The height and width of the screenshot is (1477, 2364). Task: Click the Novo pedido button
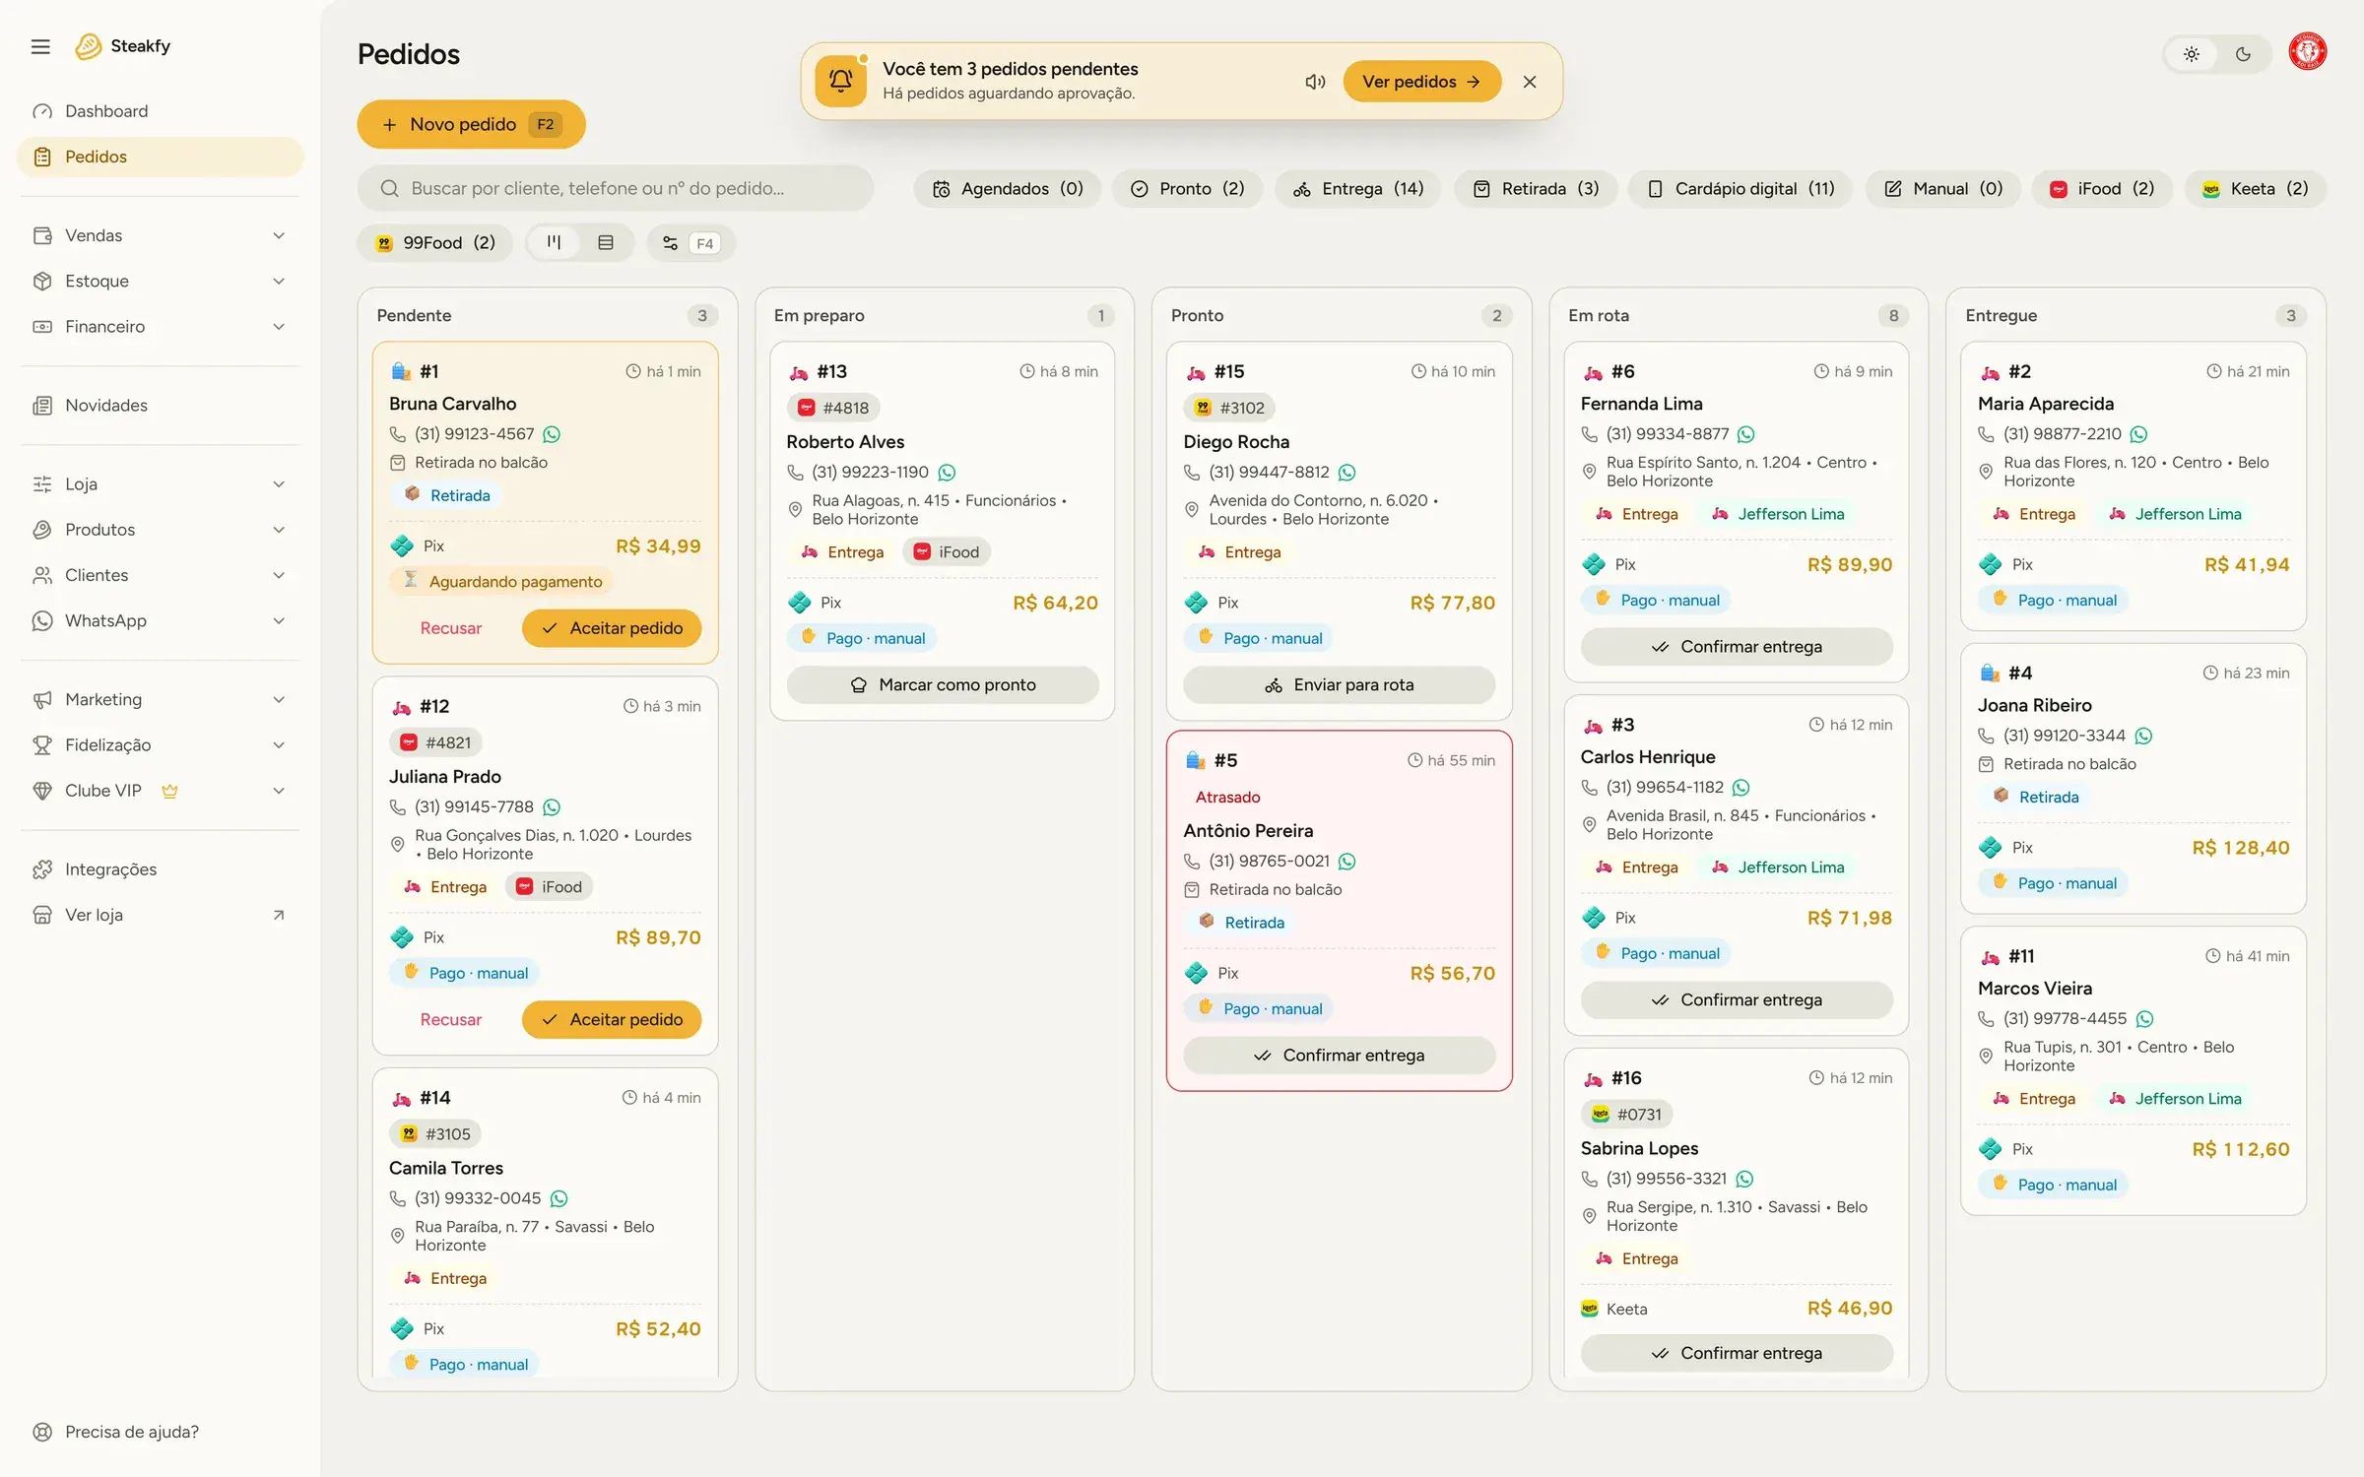471,124
